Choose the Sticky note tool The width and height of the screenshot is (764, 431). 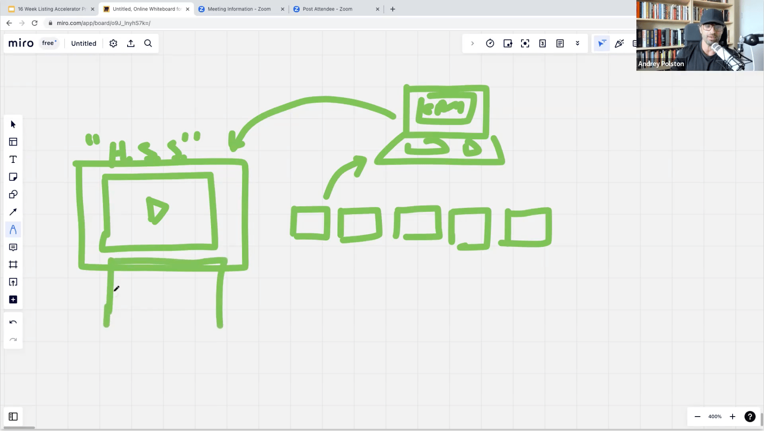coord(13,177)
